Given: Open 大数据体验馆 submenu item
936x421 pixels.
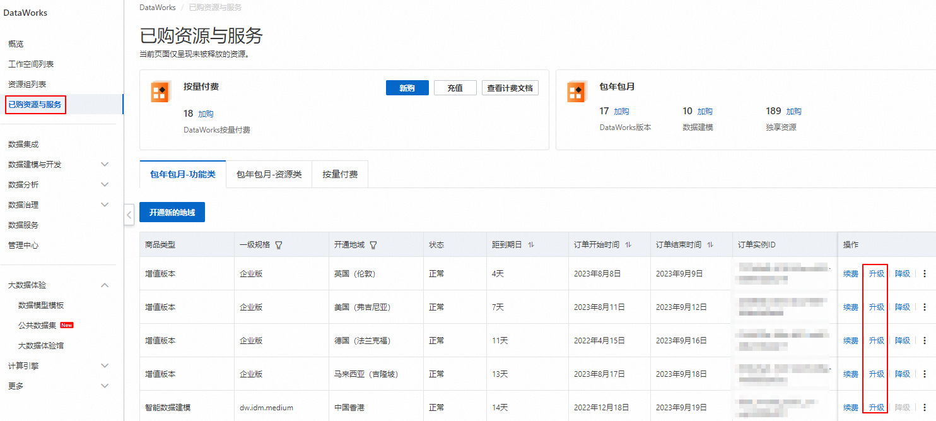Looking at the screenshot, I should point(41,345).
